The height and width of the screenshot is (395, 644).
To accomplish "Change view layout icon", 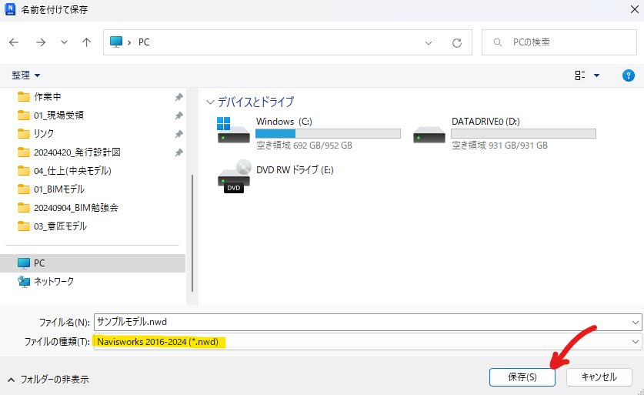I will [x=580, y=75].
